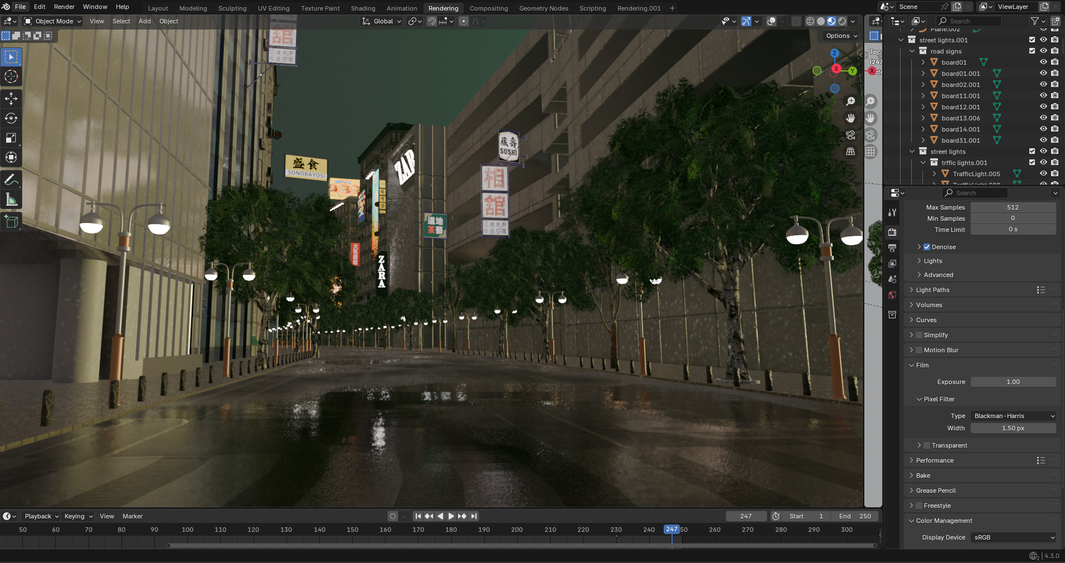Image resolution: width=1065 pixels, height=563 pixels.
Task: Select the Add Cube tool
Action: click(11, 221)
